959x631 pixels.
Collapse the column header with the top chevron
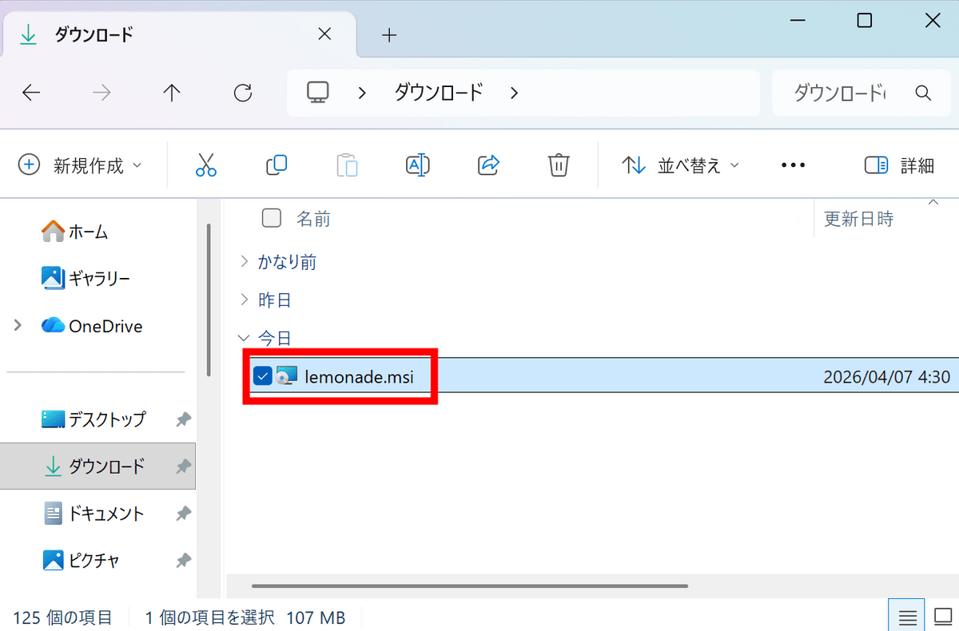932,203
